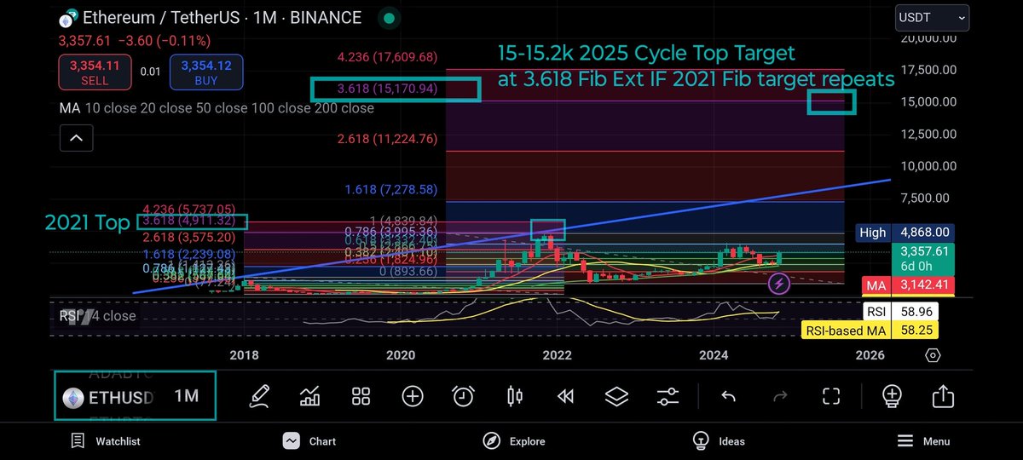The image size is (1023, 460).
Task: Tap the blue BUY price button
Action: point(205,72)
